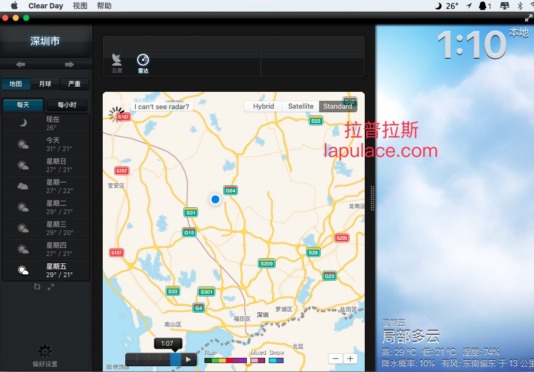Select the 每天 daily forecast view
Image resolution: width=534 pixels, height=372 pixels.
click(x=23, y=105)
